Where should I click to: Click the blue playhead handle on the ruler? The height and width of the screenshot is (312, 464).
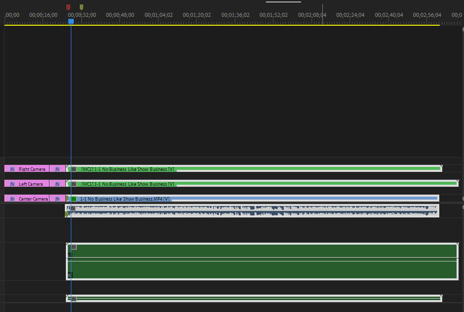click(71, 21)
